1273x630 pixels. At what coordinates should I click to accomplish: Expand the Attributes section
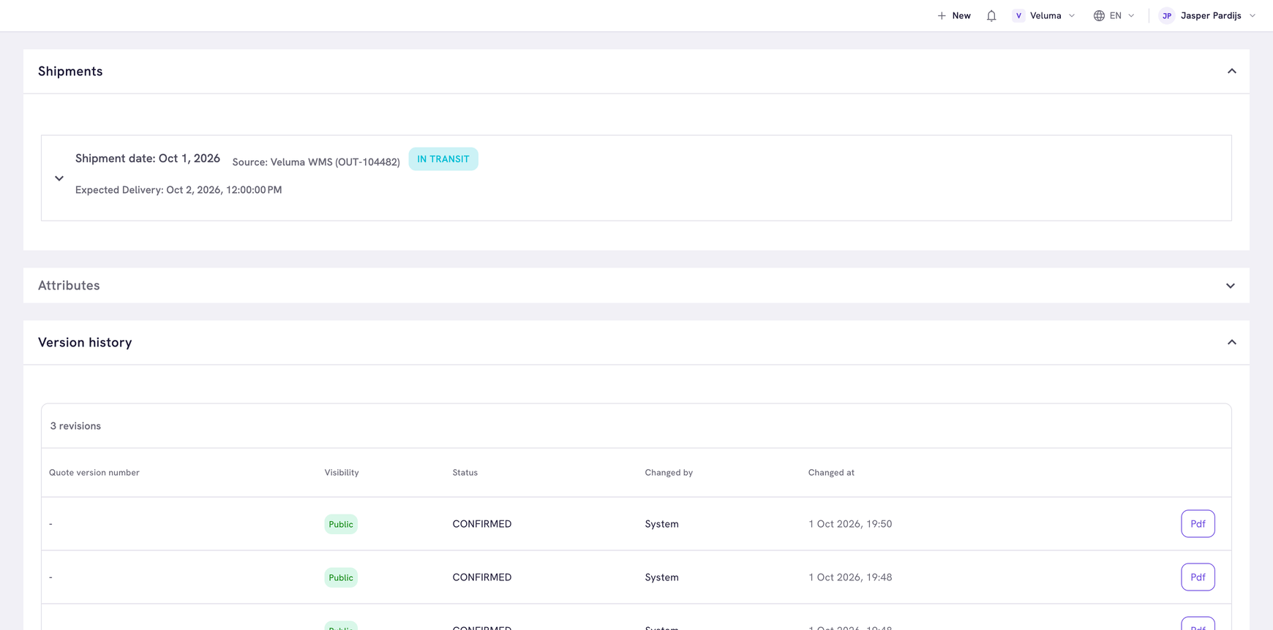pyautogui.click(x=1231, y=286)
